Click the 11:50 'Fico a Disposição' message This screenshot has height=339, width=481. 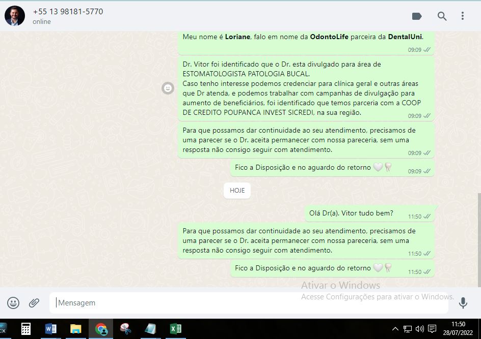[332, 268]
